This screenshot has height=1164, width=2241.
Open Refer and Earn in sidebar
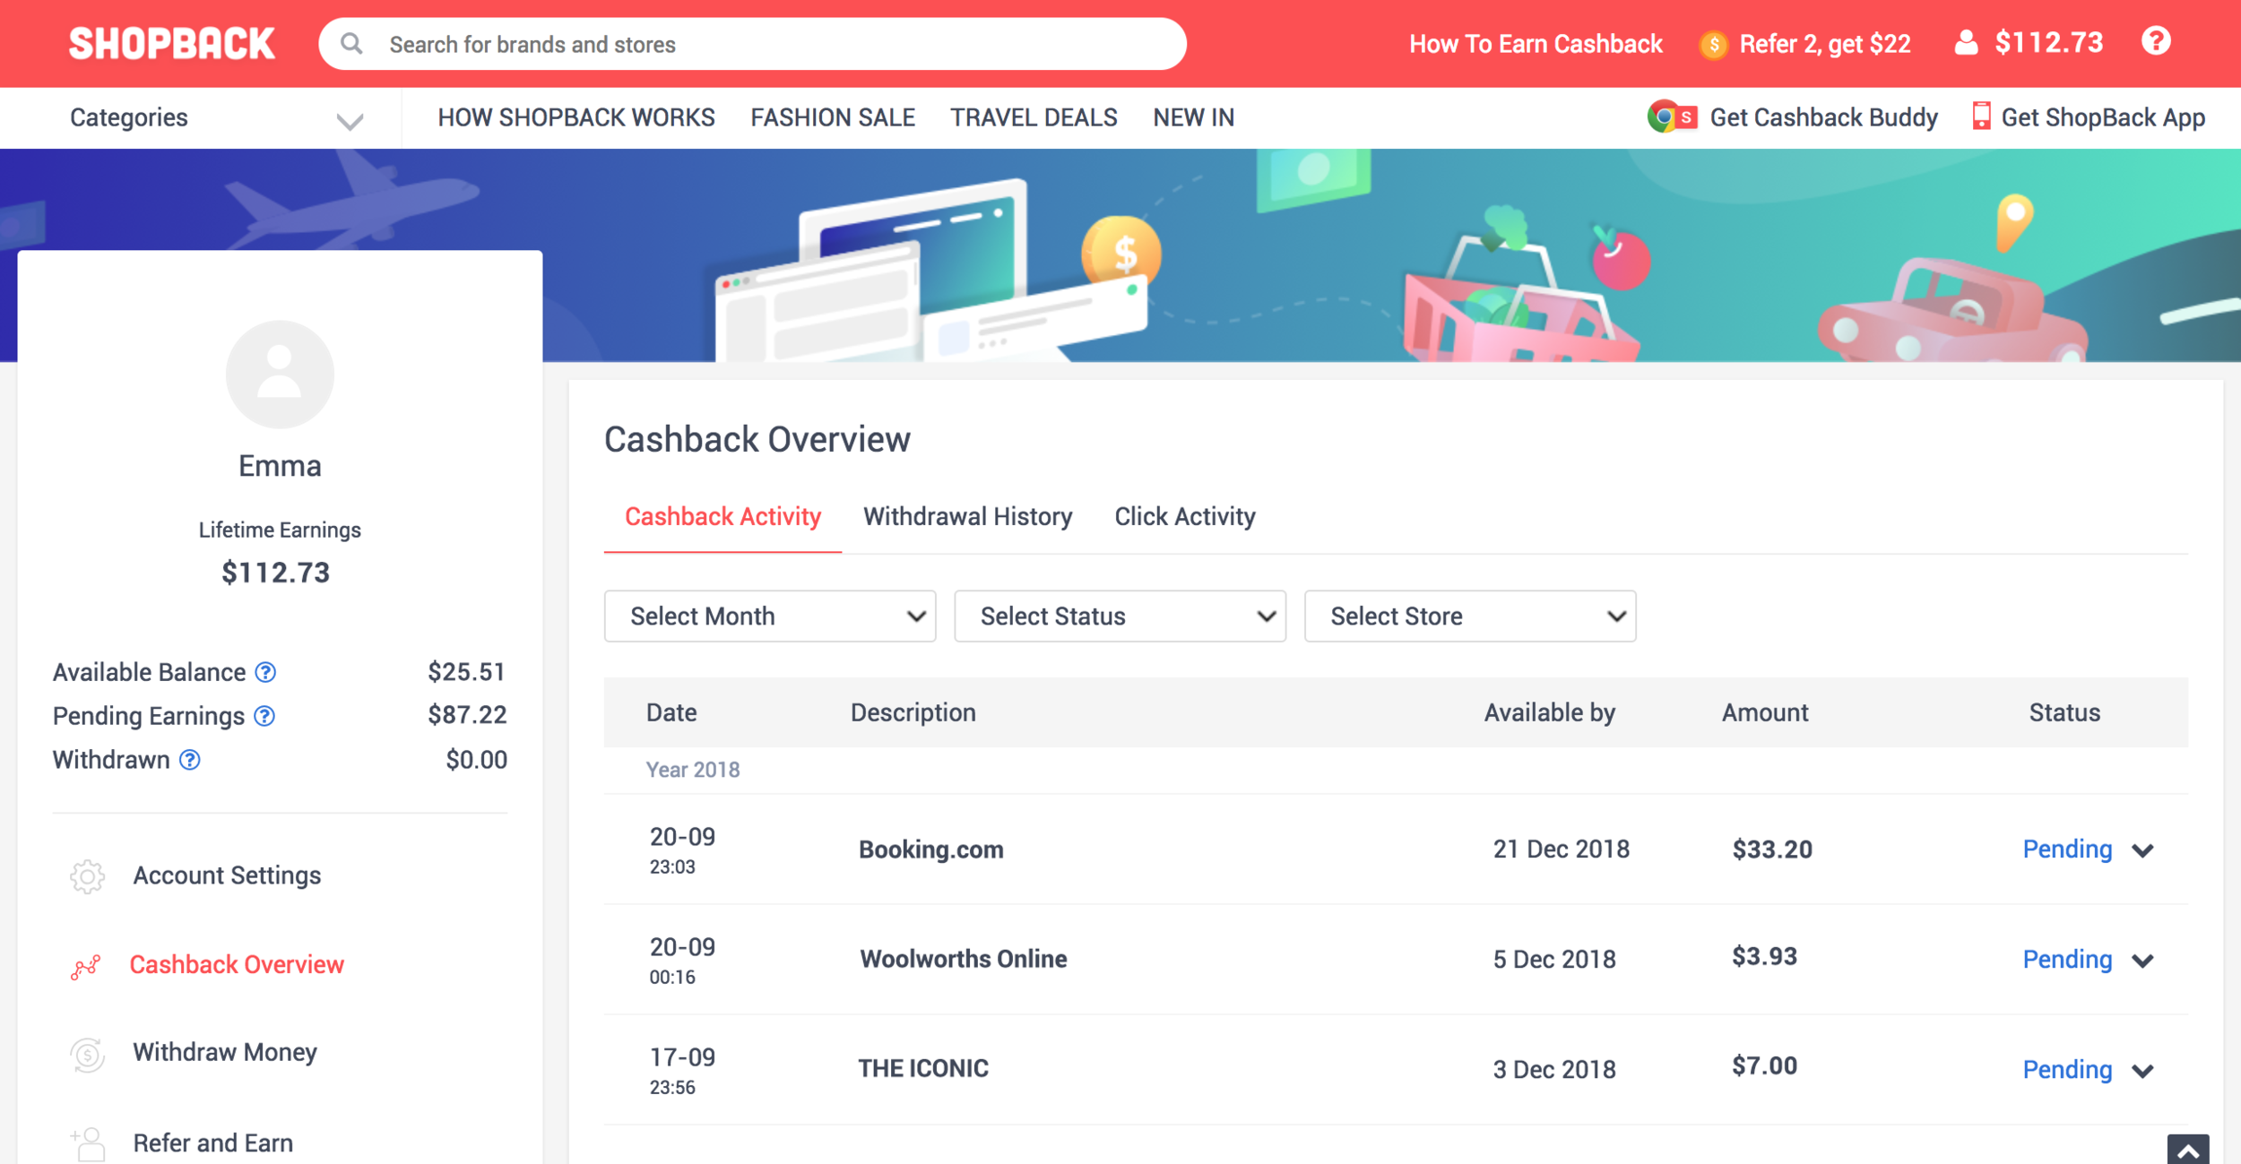point(213,1143)
